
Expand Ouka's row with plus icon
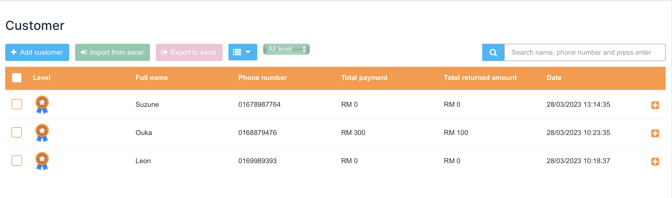pyautogui.click(x=655, y=133)
